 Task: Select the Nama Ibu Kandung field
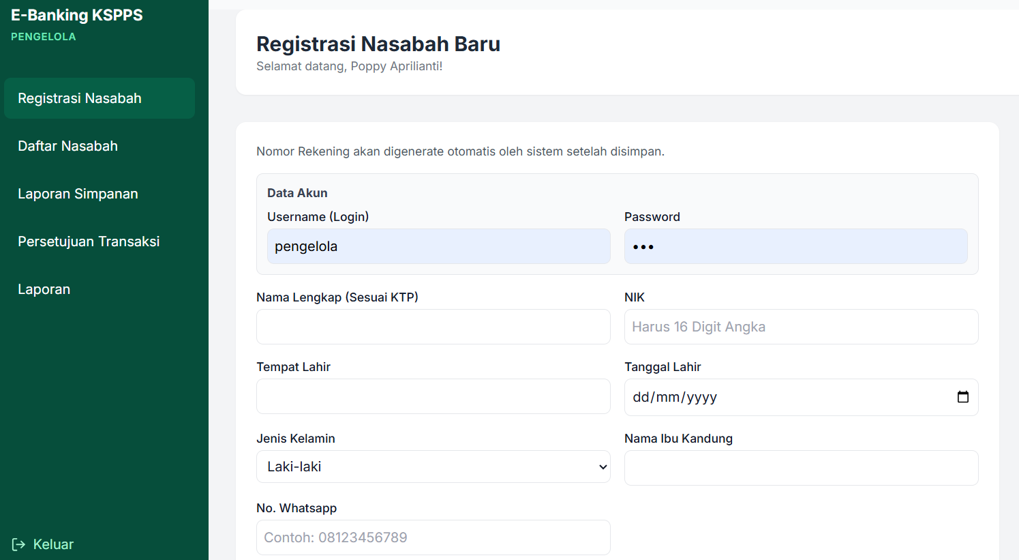point(801,468)
